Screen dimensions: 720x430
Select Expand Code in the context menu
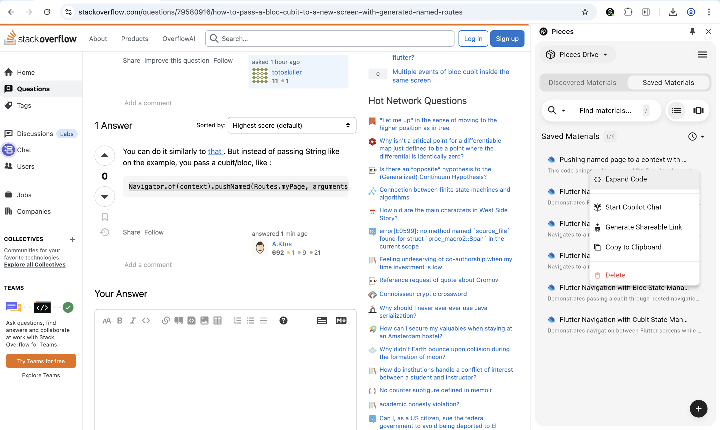pyautogui.click(x=644, y=179)
